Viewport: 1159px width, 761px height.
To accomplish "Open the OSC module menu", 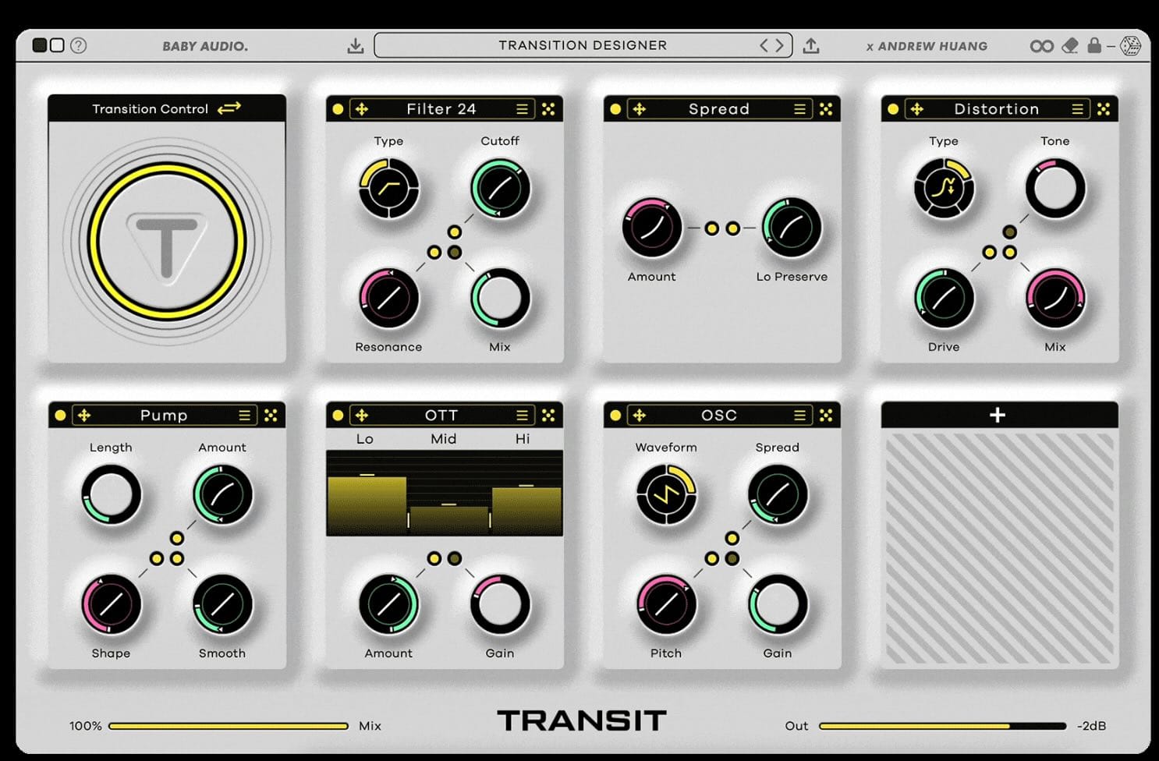I will [799, 416].
